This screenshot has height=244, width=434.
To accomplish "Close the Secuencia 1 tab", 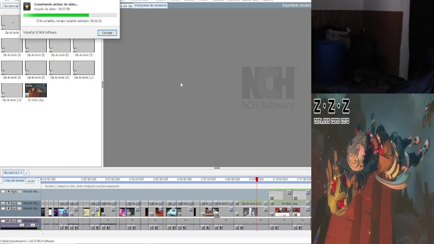I will (x=21, y=173).
